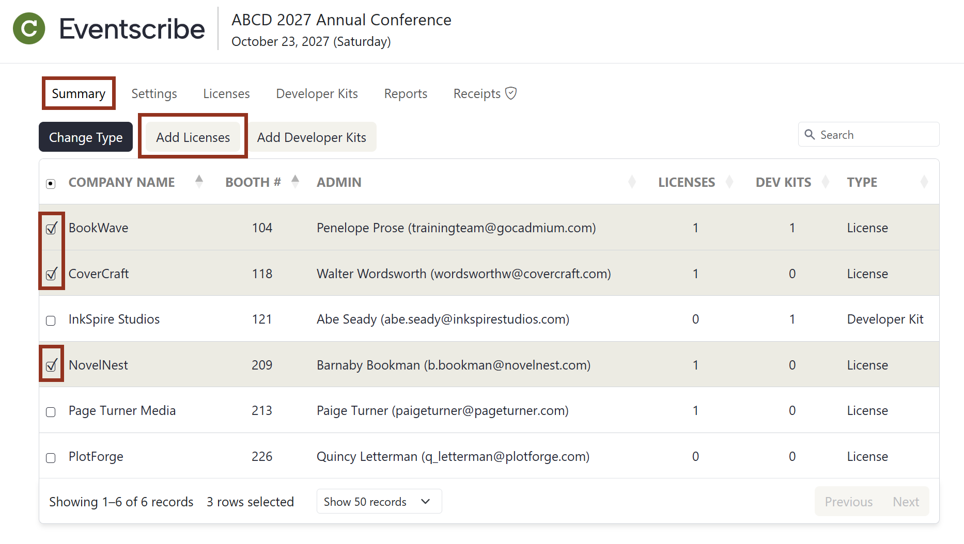Sort by Company Name column arrow
This screenshot has width=964, height=544.
(x=199, y=182)
